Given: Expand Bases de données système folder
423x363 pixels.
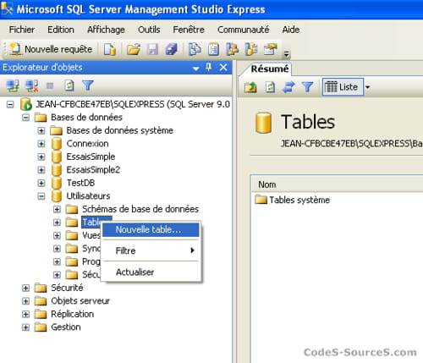Looking at the screenshot, I should [x=41, y=130].
